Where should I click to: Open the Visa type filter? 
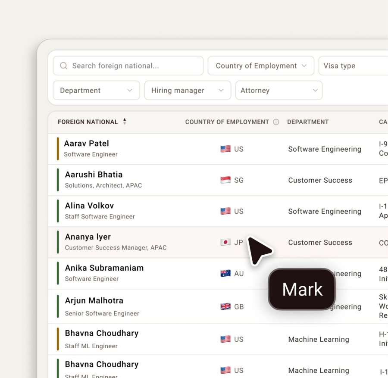[x=354, y=66]
